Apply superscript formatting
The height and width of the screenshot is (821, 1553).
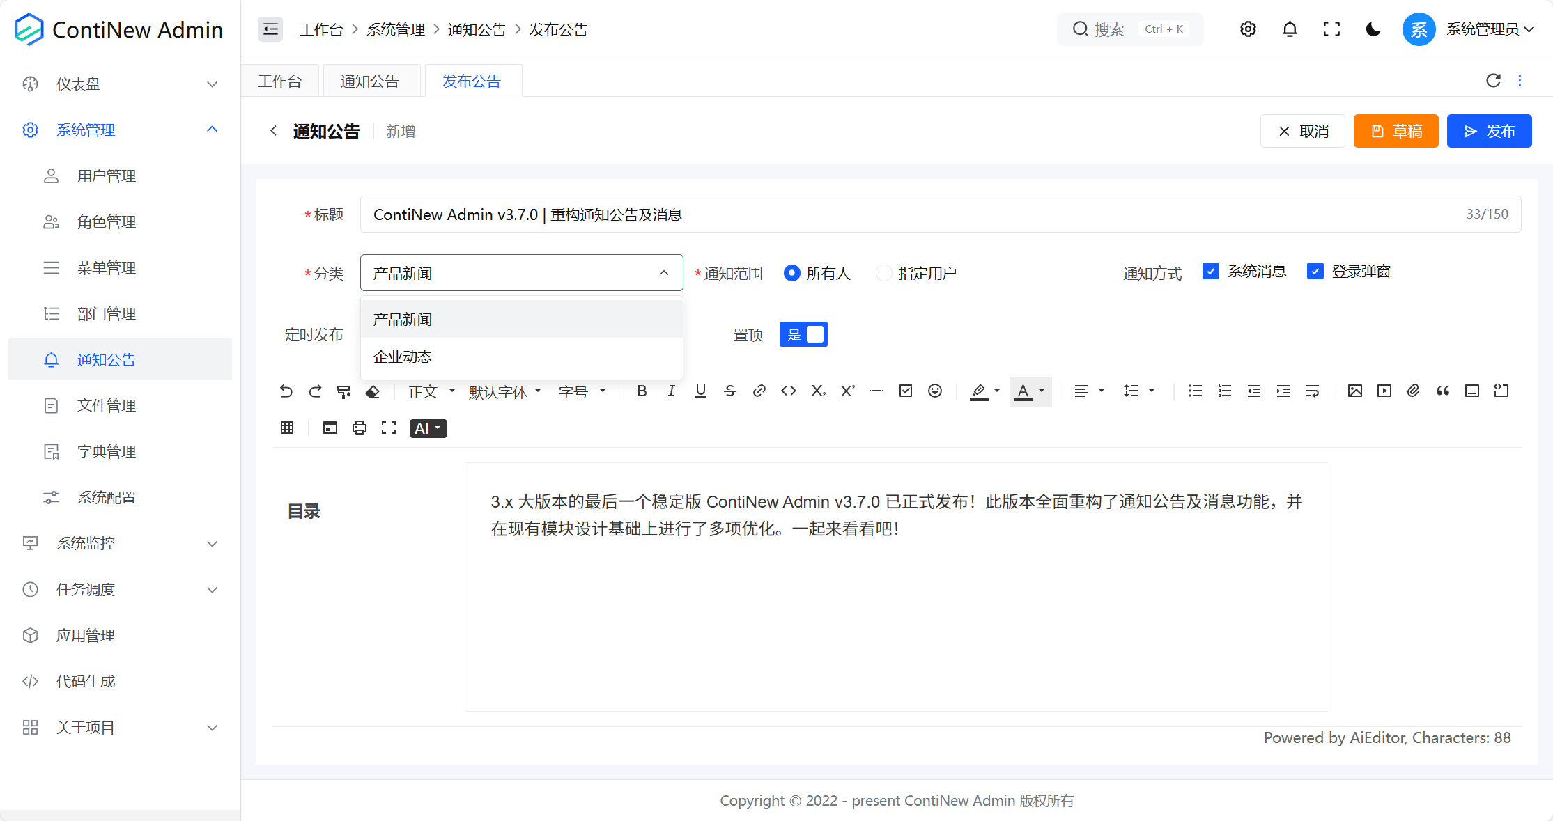(847, 391)
